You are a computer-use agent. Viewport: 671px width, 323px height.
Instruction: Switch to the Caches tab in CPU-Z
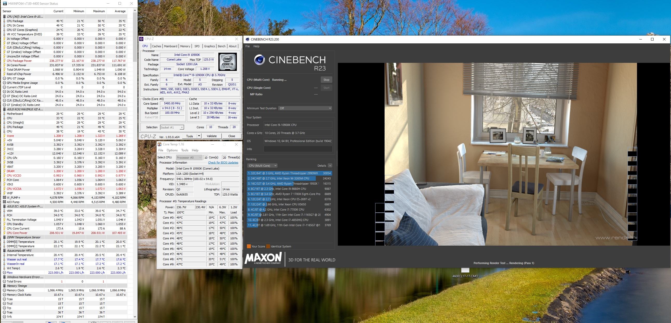pyautogui.click(x=157, y=46)
